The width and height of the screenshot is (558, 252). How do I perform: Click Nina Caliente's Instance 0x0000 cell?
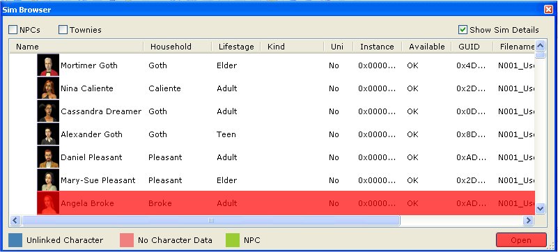[377, 88]
